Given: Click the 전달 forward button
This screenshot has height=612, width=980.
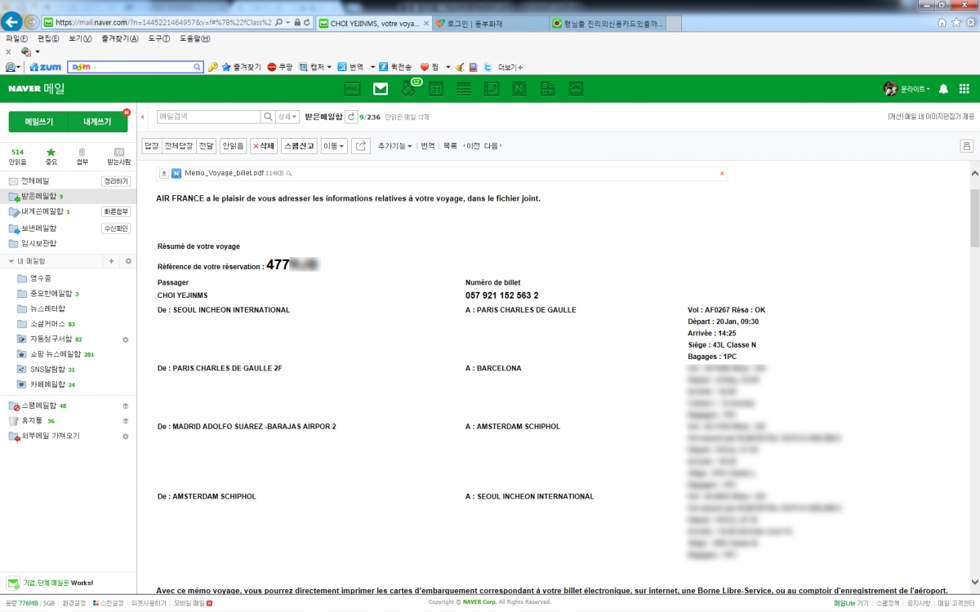Looking at the screenshot, I should pos(206,146).
